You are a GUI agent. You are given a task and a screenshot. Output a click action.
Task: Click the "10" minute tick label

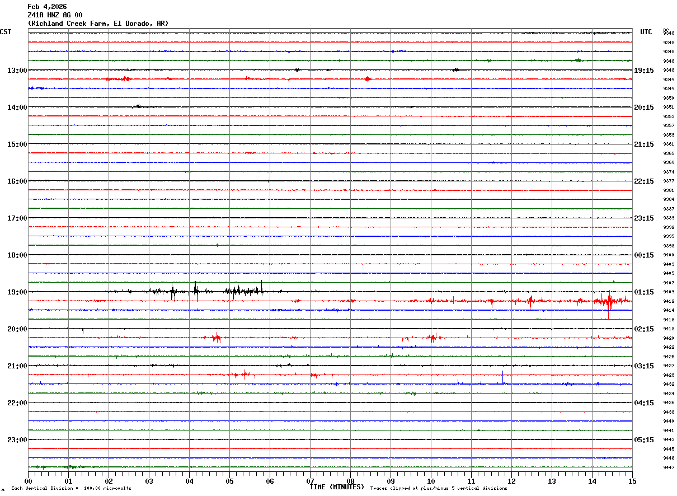tap(431, 481)
